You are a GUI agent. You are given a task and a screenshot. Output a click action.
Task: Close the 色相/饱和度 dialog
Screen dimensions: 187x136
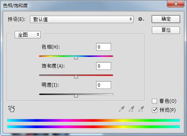click(175, 4)
